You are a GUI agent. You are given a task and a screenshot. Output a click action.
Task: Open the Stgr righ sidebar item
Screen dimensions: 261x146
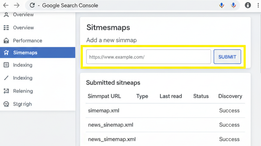click(22, 104)
